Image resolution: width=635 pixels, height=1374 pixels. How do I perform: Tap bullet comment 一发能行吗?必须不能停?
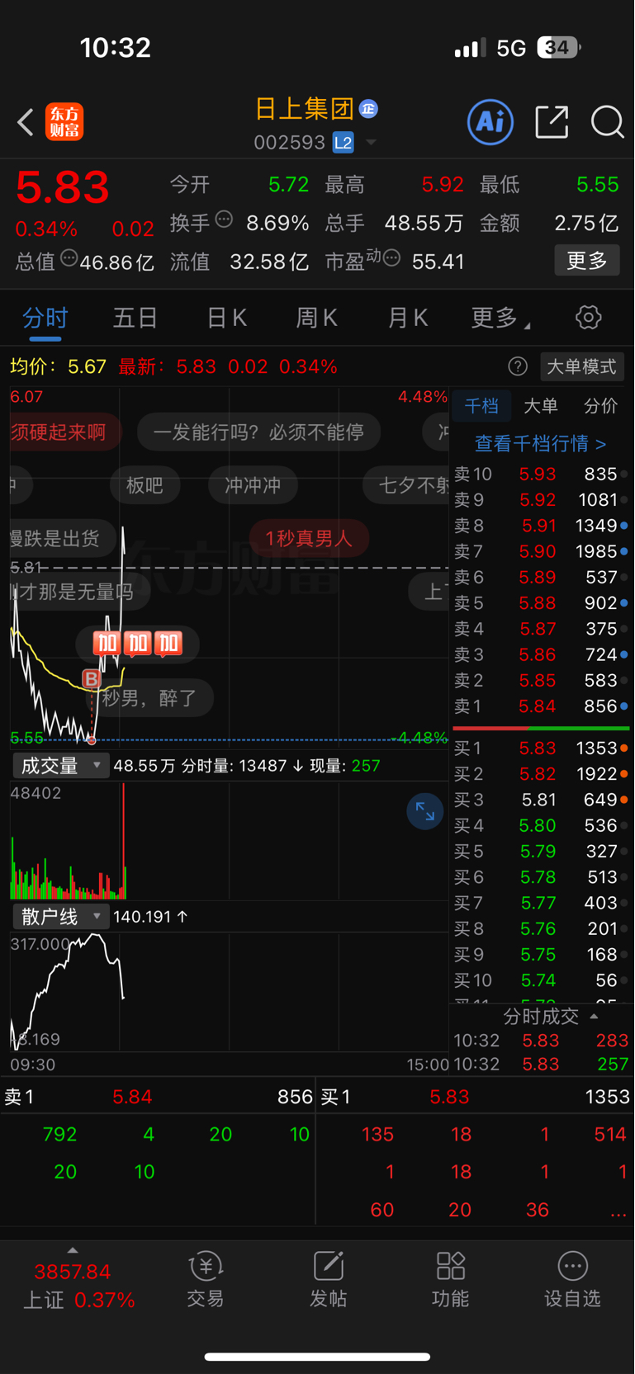[258, 432]
